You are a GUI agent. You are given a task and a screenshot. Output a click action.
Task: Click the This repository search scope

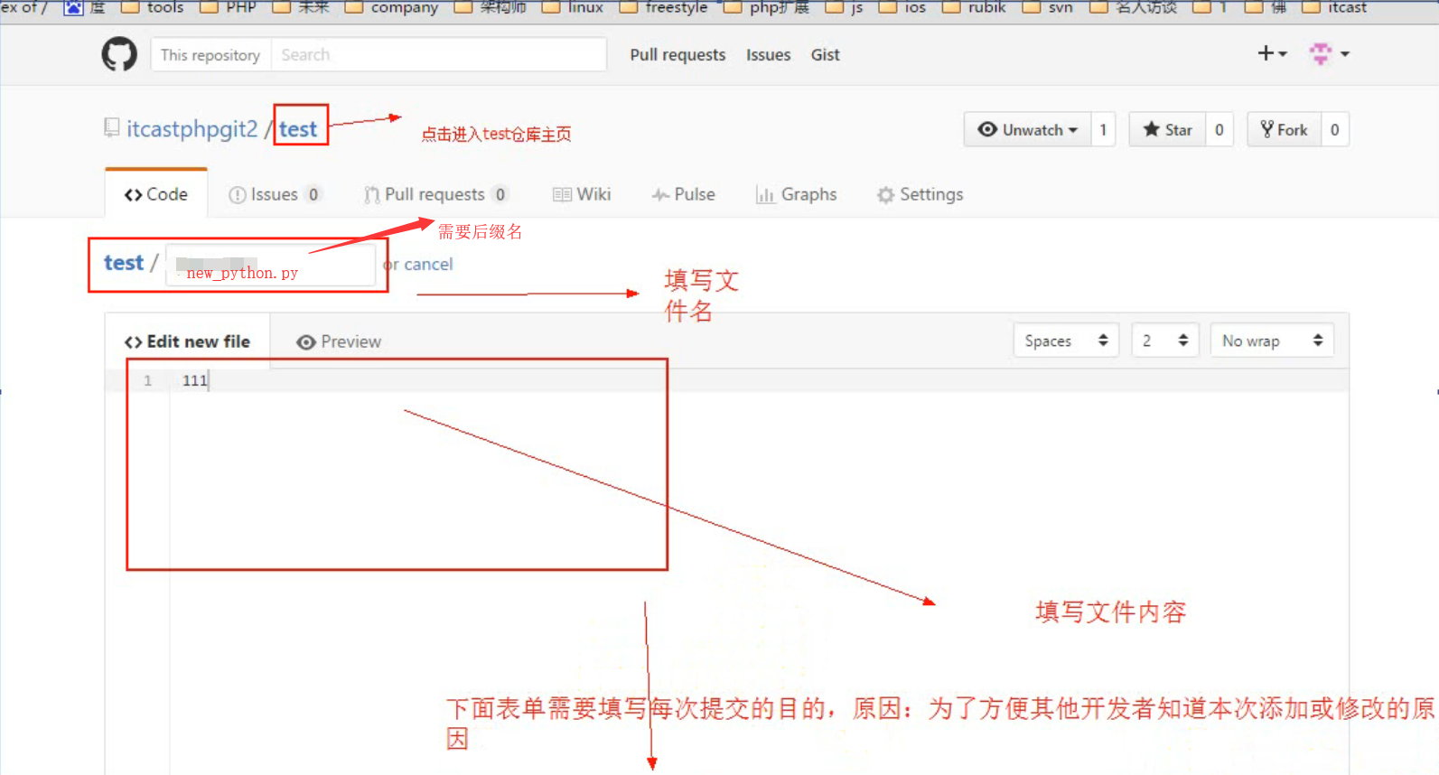tap(210, 55)
